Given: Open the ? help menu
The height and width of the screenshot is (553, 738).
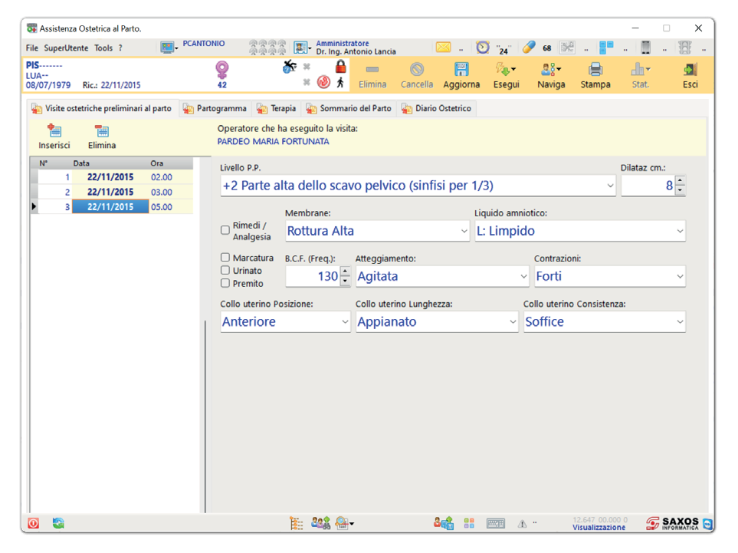Looking at the screenshot, I should pos(120,48).
